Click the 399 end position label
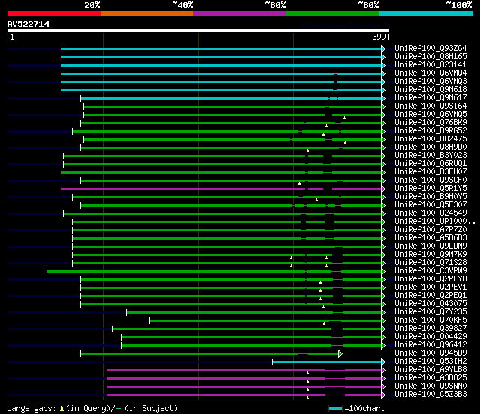This screenshot has width=480, height=414. [x=379, y=37]
